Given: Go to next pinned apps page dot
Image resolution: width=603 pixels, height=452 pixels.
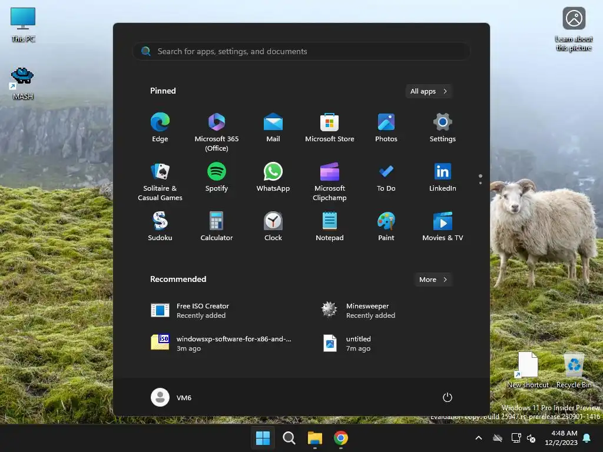Looking at the screenshot, I should click(x=481, y=183).
